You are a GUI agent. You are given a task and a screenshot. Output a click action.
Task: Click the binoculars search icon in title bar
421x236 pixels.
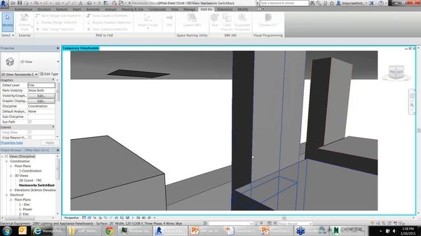312,3
